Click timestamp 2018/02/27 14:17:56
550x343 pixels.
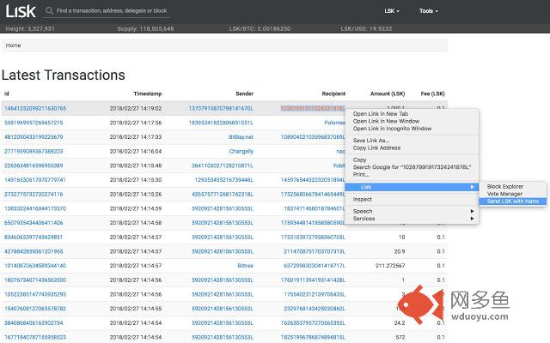point(136,123)
